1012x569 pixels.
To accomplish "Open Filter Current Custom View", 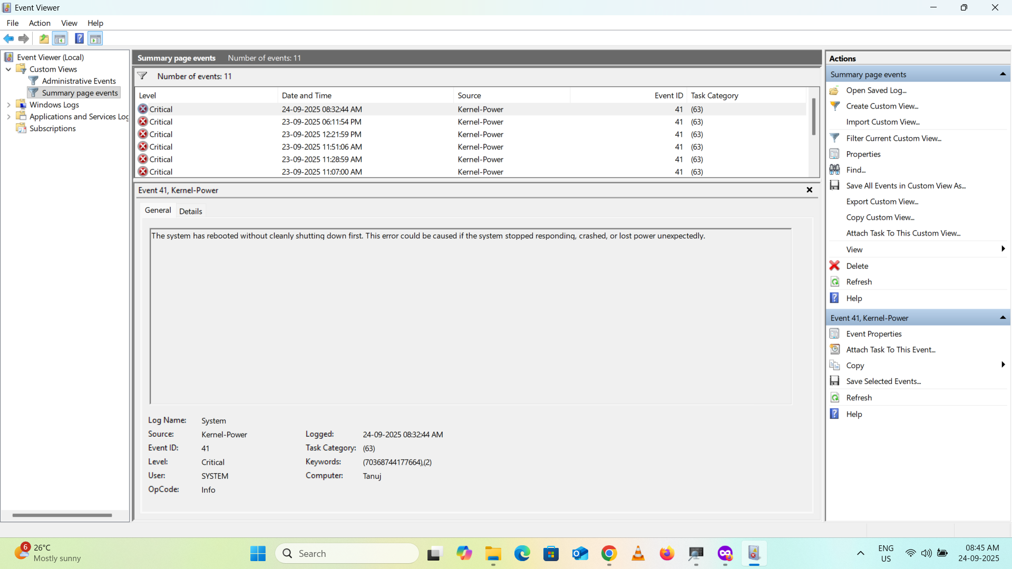I will [893, 138].
